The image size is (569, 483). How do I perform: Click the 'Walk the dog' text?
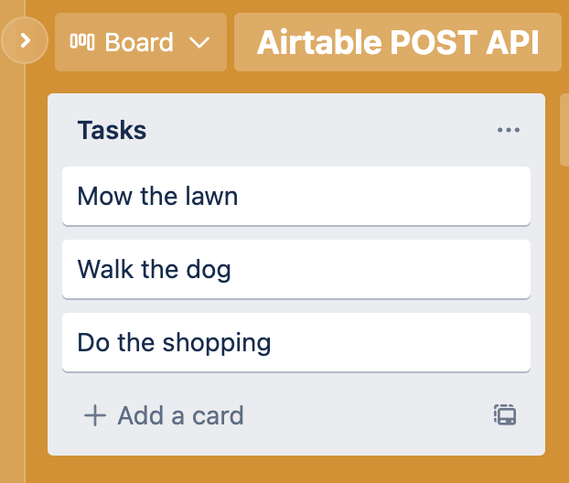(x=155, y=269)
